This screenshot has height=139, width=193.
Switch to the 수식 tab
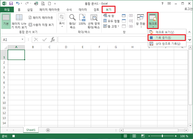click(69, 10)
